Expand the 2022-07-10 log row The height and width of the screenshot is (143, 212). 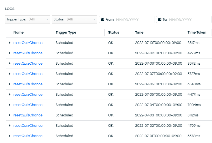tap(10, 43)
